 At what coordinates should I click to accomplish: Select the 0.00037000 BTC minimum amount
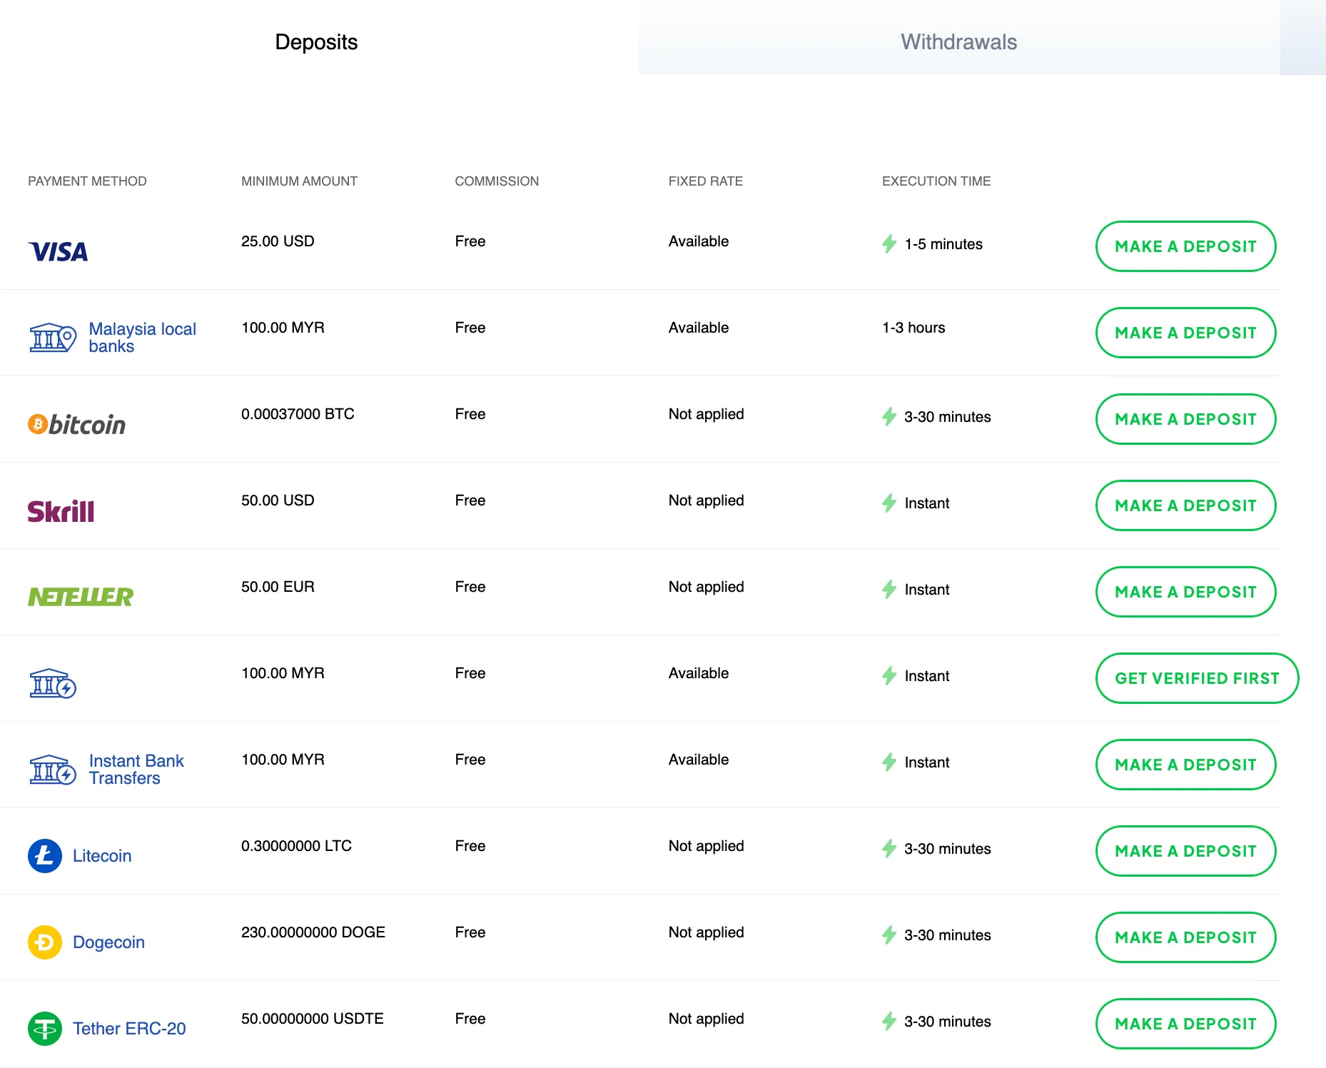pyautogui.click(x=298, y=414)
